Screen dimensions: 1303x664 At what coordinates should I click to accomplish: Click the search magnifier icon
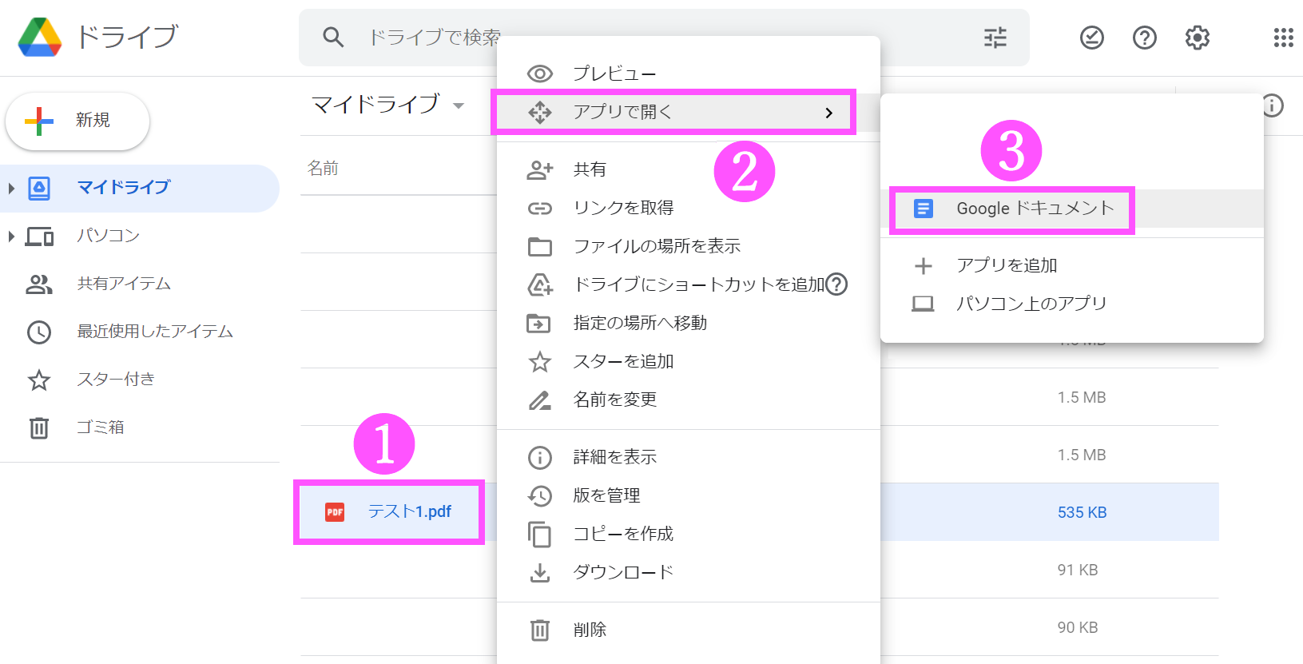point(333,38)
